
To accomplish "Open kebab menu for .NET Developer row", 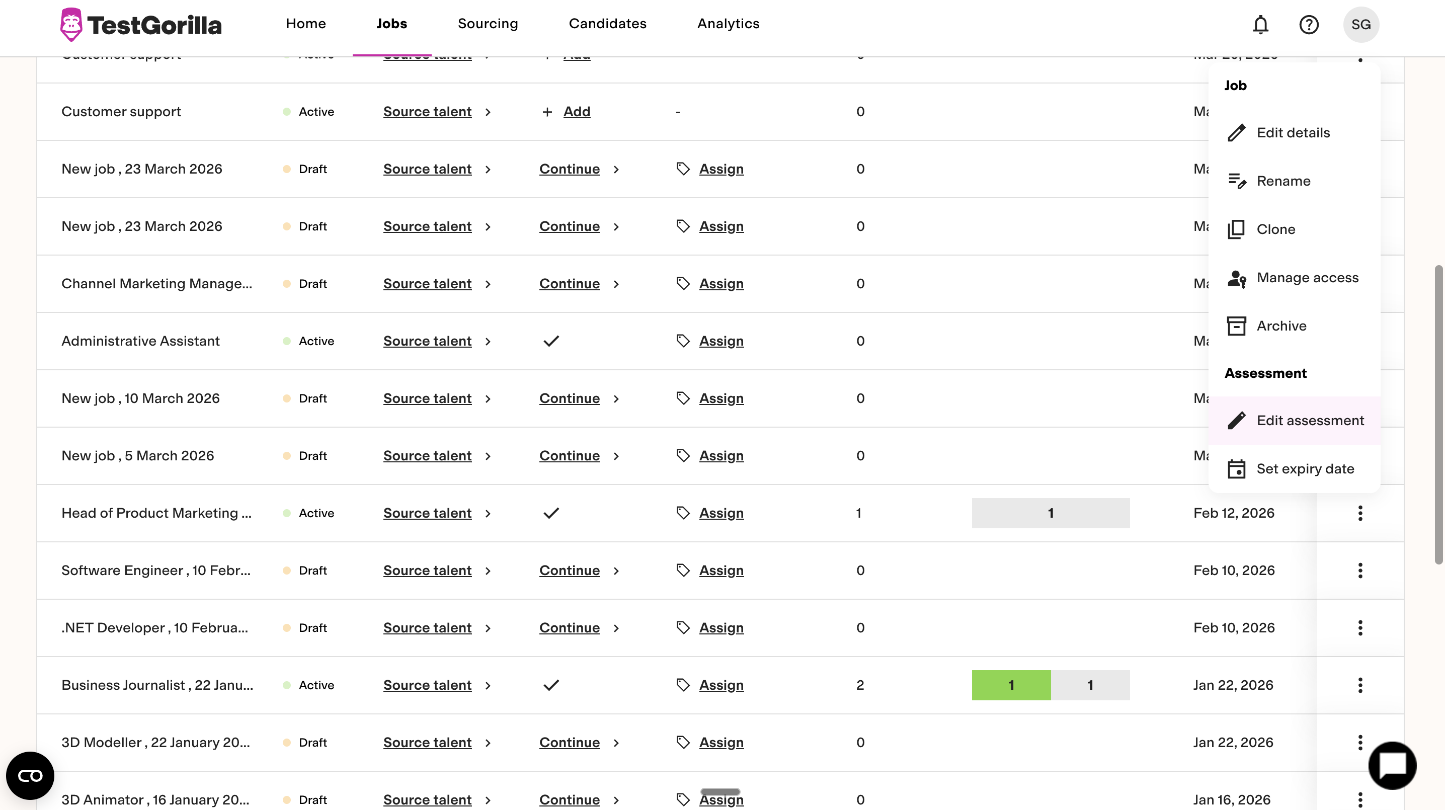I will tap(1360, 628).
